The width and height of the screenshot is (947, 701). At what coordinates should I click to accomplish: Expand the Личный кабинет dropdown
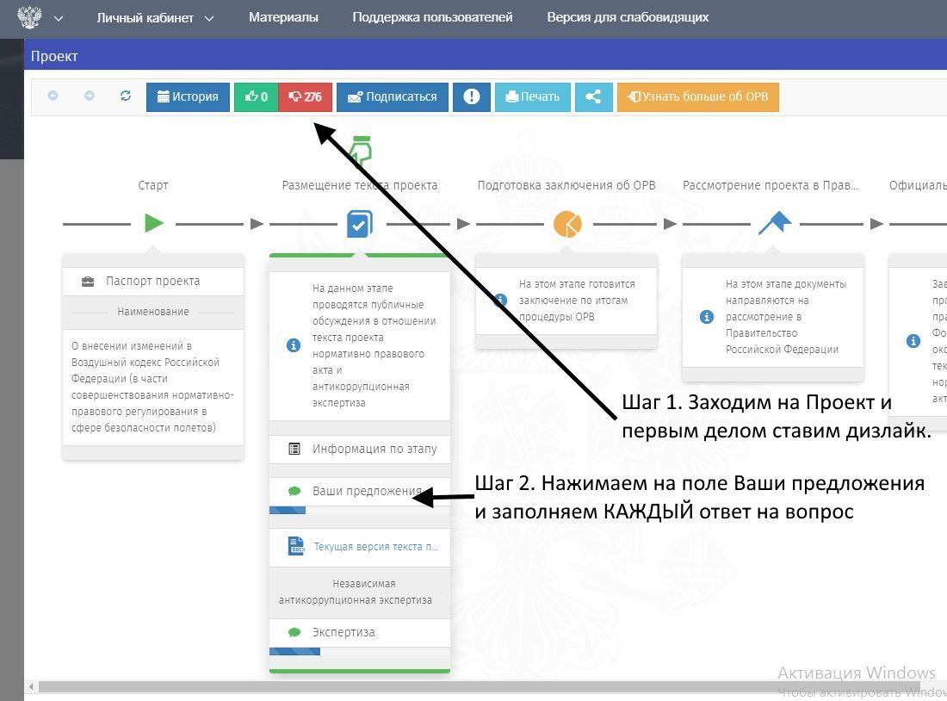point(155,18)
